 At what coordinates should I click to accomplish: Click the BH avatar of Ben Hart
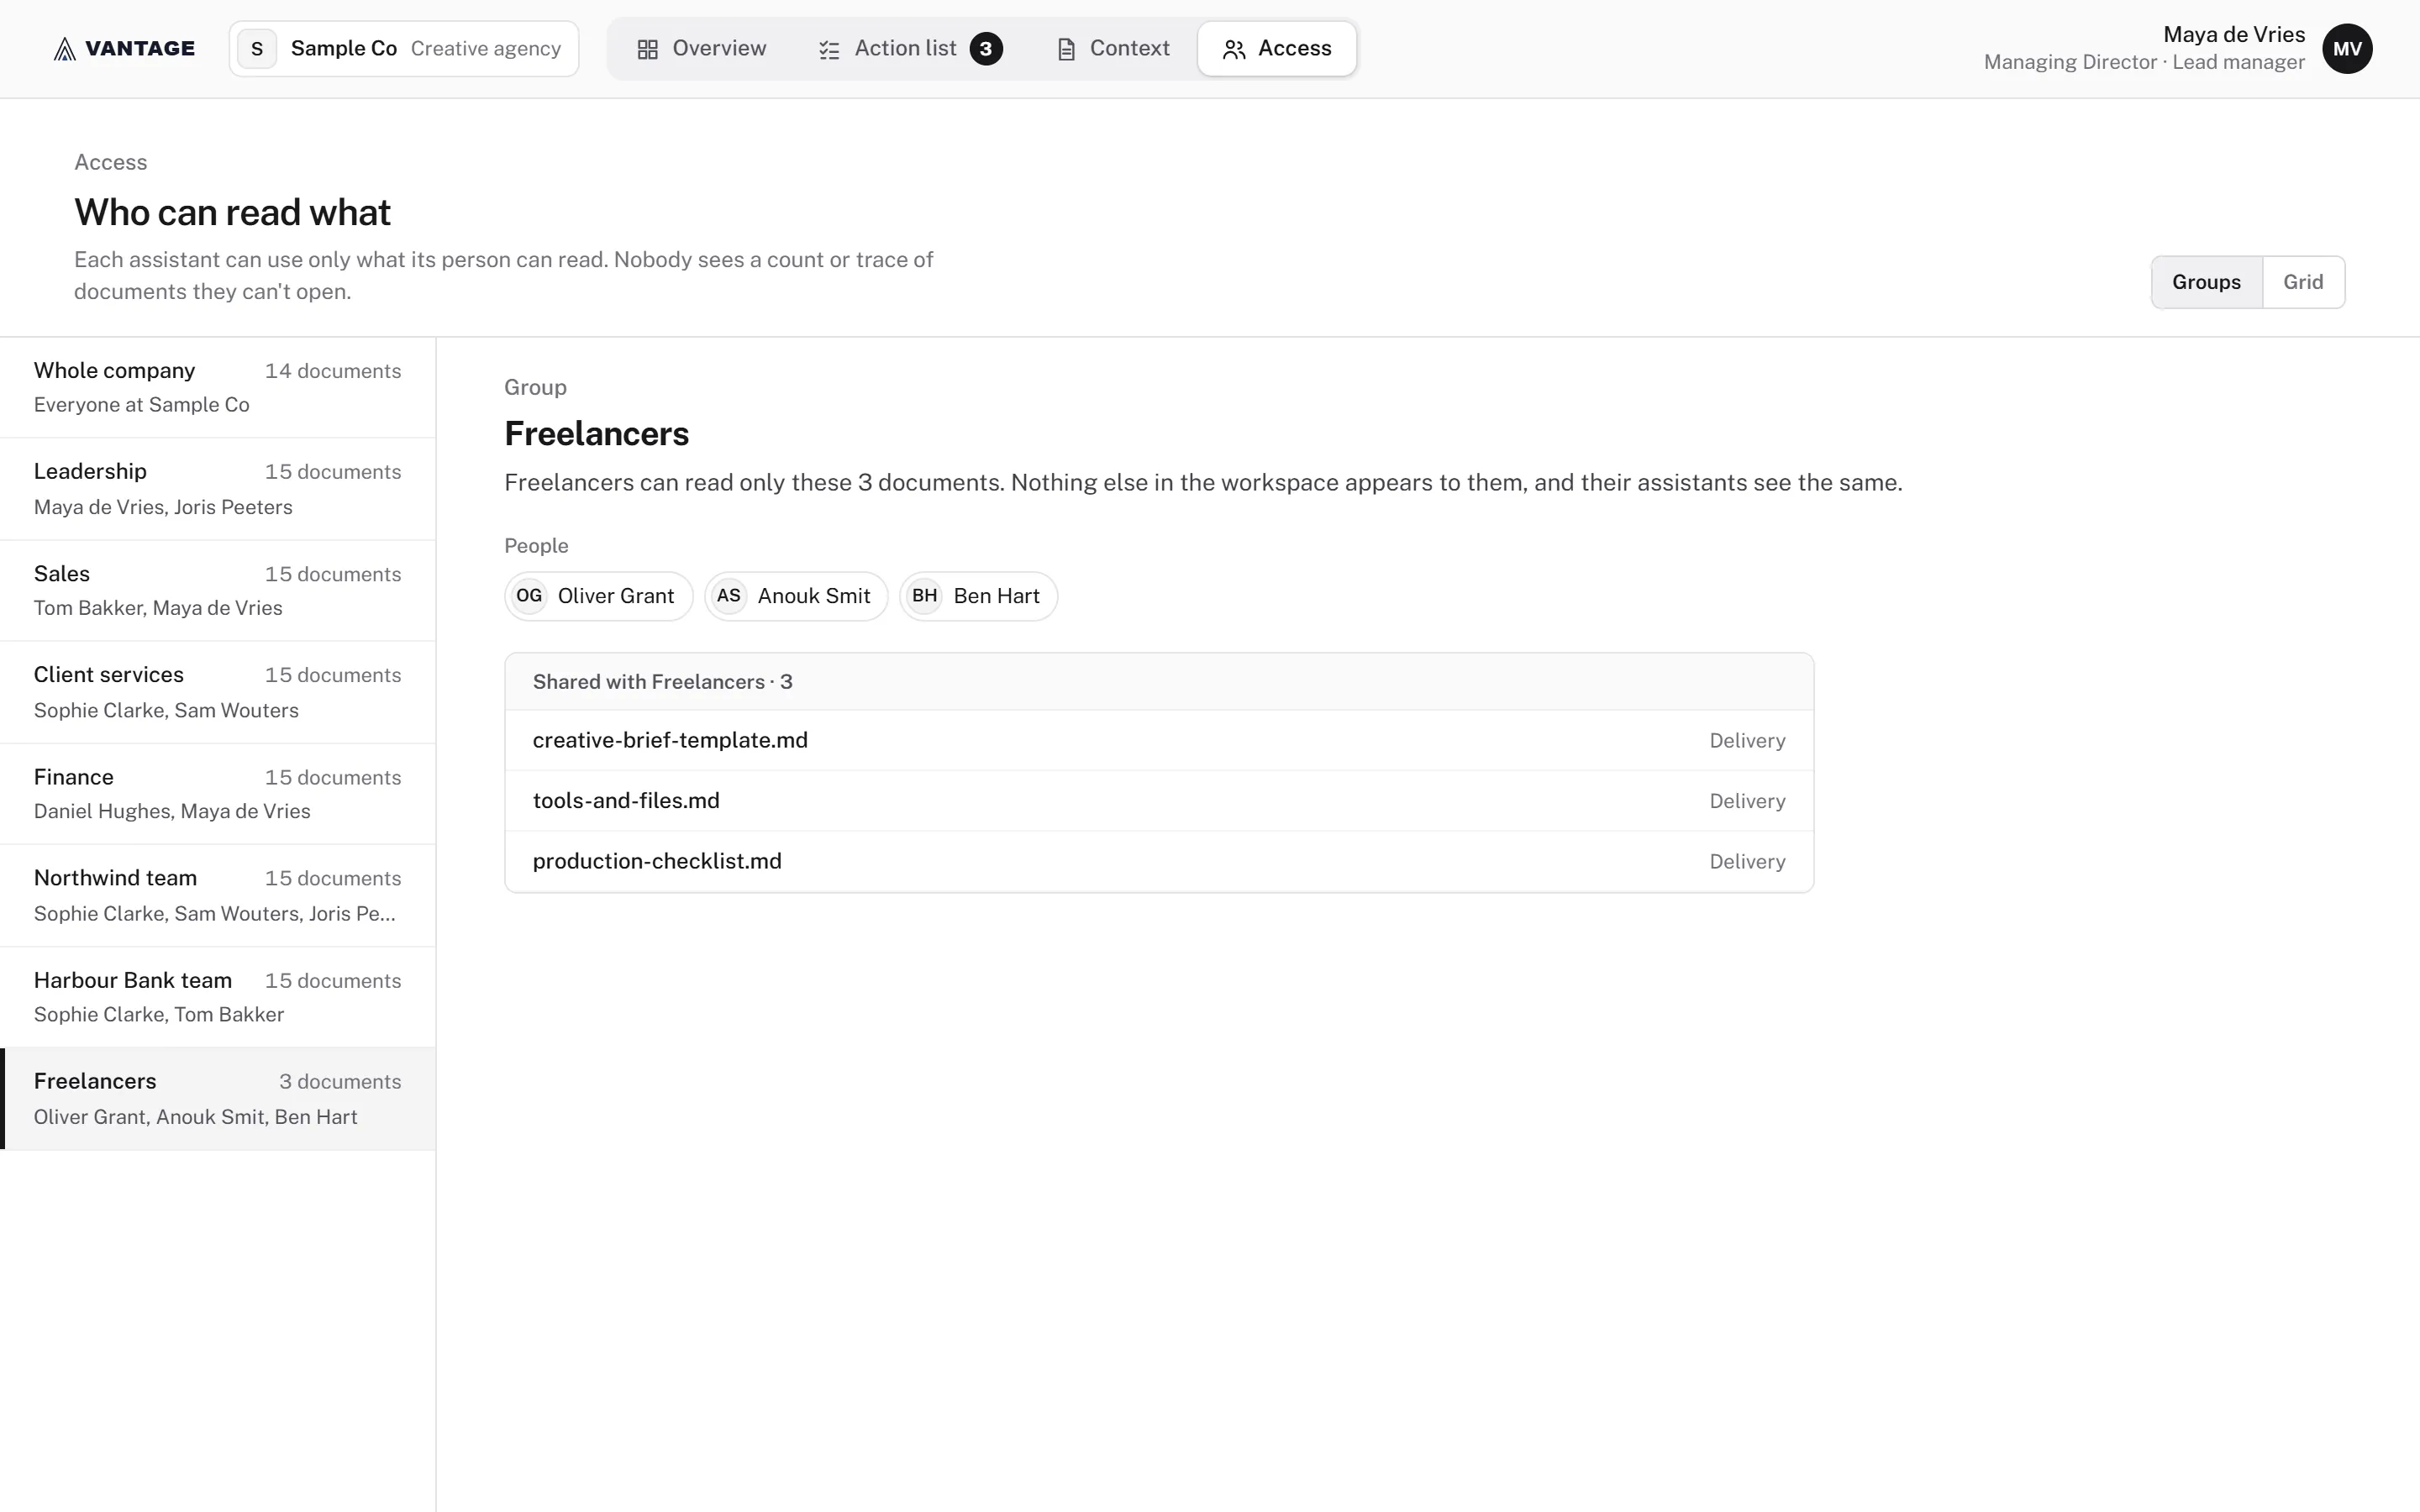point(925,596)
